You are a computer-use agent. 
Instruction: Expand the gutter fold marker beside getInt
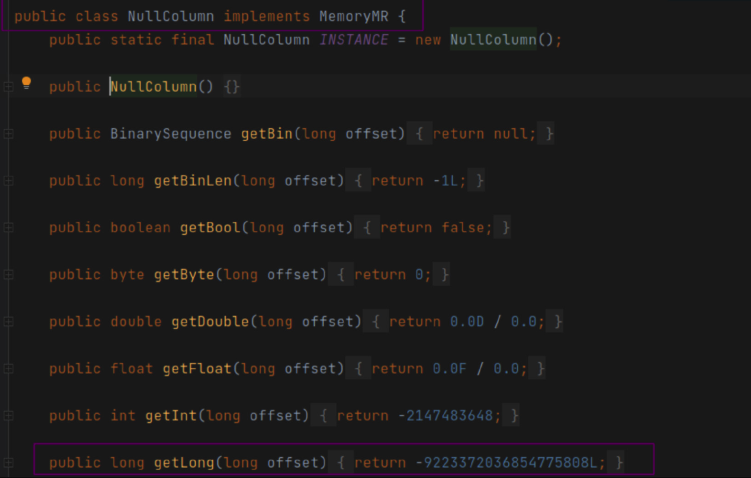tap(8, 415)
